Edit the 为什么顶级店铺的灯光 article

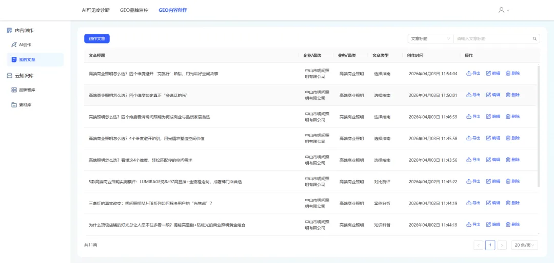[493, 225]
